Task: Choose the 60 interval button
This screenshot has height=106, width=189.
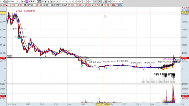Action: click(x=81, y=2)
